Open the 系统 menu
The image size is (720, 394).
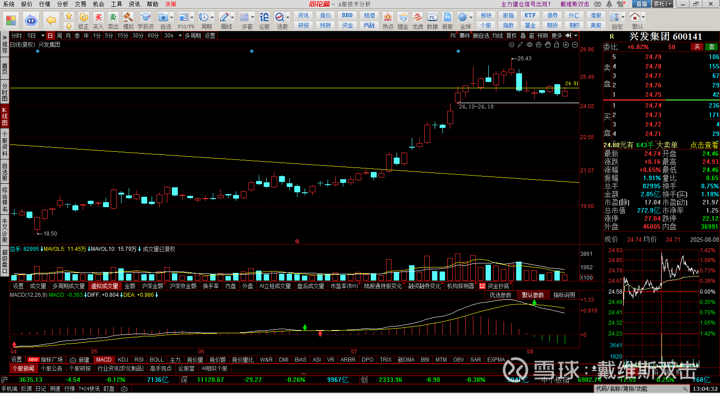click(x=9, y=4)
